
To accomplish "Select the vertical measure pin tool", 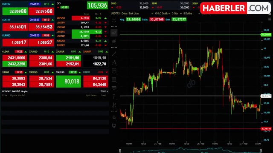I will click(114, 96).
